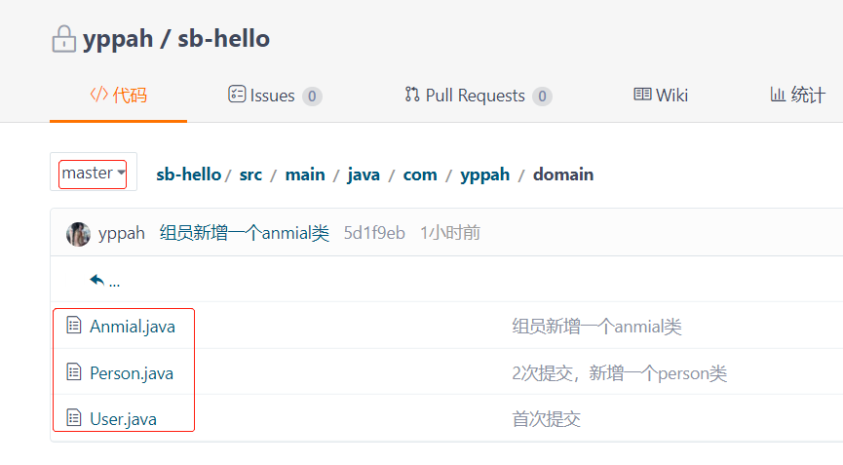Go to the Wiki tab
Screen dimensions: 843x465
[661, 95]
